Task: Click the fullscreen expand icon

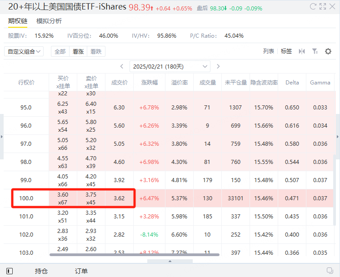Action: 323,6
